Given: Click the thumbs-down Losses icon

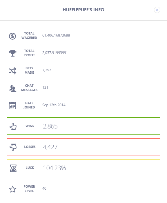Looking at the screenshot, I should click(13, 147).
